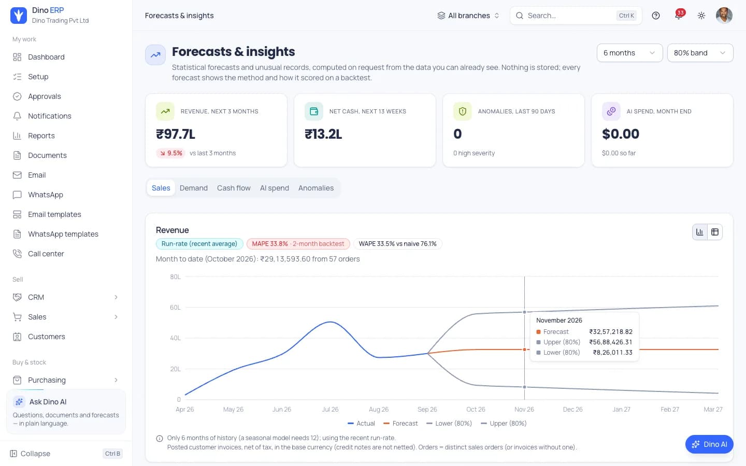
Task: Expand the Sales sidebar section
Action: pos(66,317)
